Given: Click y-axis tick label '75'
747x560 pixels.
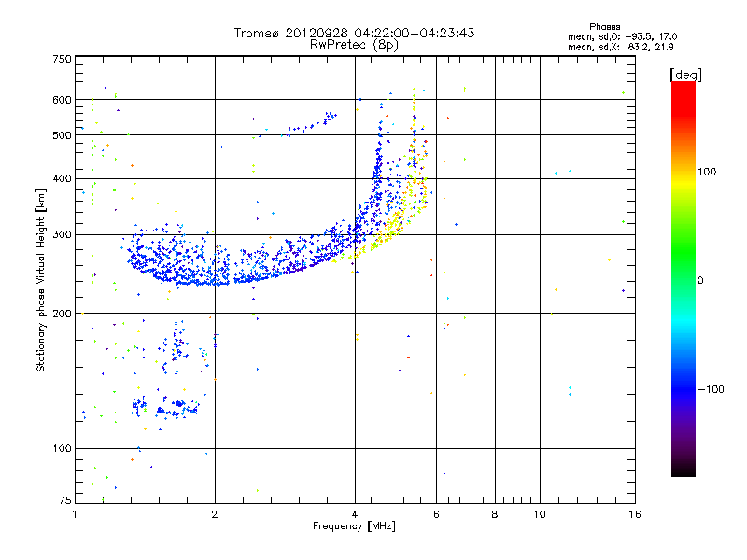Looking at the screenshot, I should [65, 500].
